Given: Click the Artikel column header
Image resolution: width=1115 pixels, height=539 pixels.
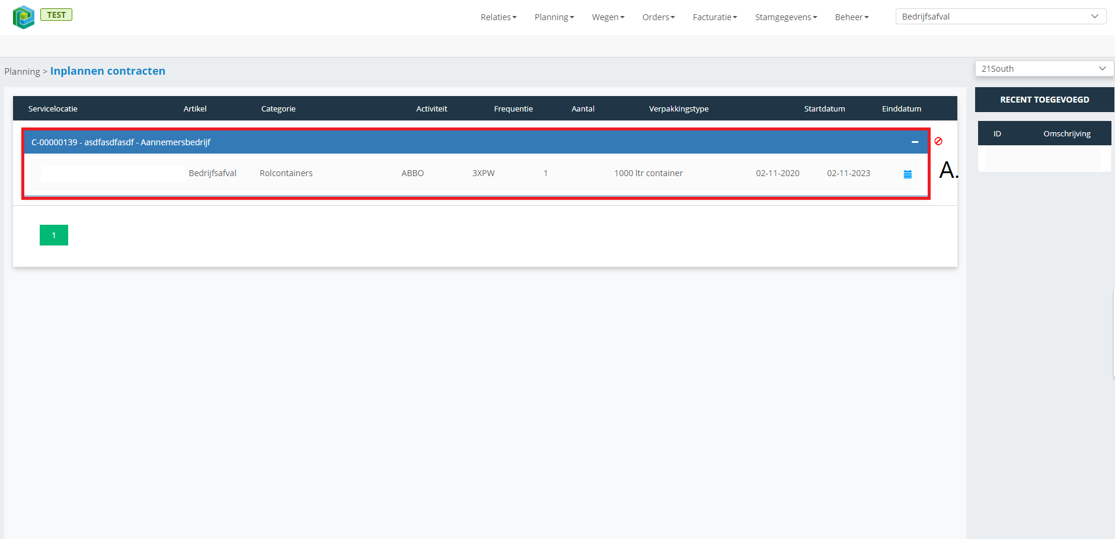Looking at the screenshot, I should coord(195,109).
